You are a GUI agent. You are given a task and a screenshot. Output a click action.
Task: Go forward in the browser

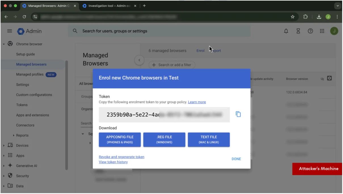[x=15, y=17]
